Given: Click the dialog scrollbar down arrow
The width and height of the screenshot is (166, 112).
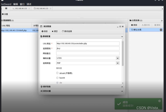Looking at the screenshot, I should click(x=123, y=83).
